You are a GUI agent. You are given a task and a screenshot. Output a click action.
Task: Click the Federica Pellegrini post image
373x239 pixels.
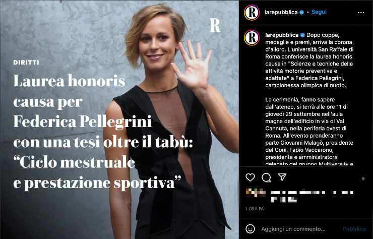(x=119, y=119)
